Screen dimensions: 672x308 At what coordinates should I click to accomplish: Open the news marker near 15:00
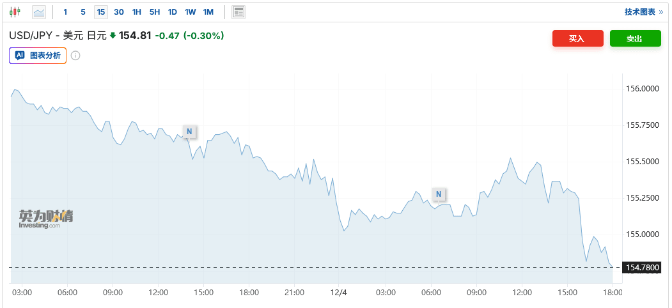[x=189, y=132]
